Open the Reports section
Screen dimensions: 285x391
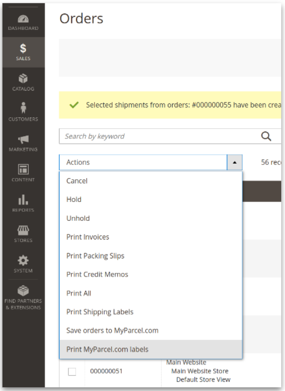[x=23, y=203]
